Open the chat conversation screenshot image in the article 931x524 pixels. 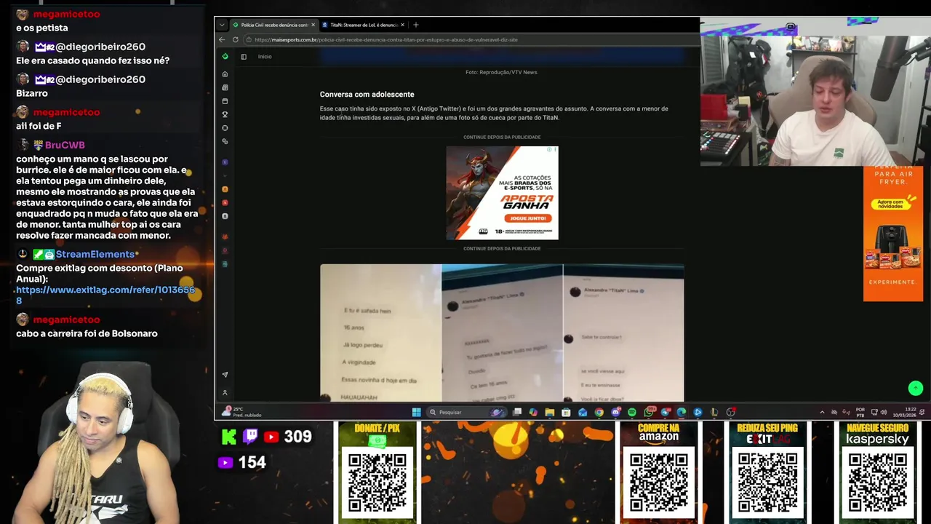coord(502,333)
